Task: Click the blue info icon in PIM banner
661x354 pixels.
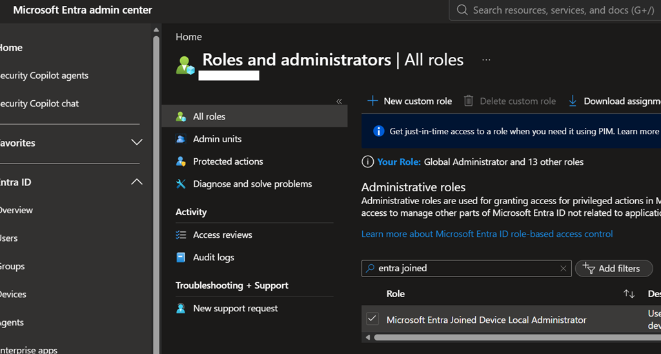Action: (x=378, y=131)
